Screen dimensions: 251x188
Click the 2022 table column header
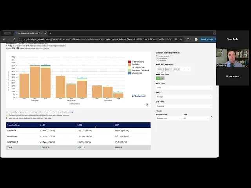coord(80,125)
